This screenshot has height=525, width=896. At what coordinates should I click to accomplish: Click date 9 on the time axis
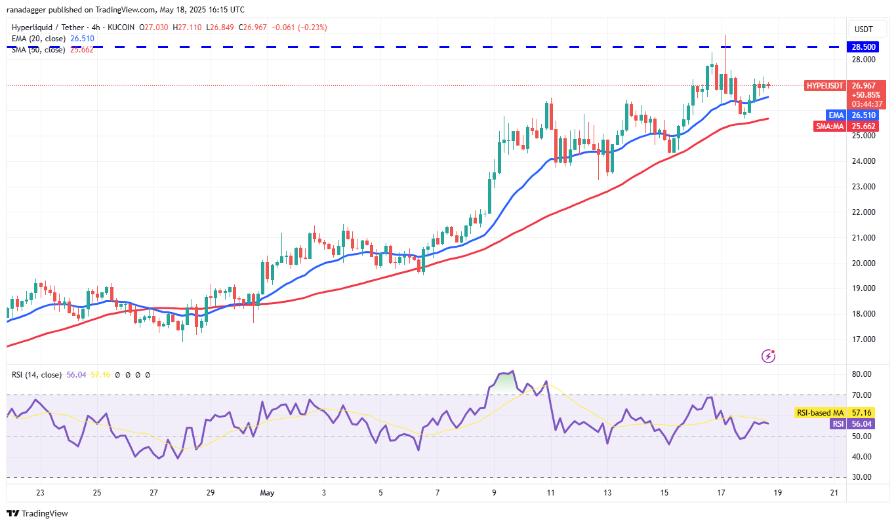pyautogui.click(x=494, y=493)
